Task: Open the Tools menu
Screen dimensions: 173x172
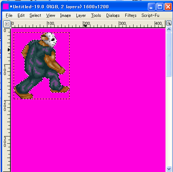Action: [x=96, y=15]
